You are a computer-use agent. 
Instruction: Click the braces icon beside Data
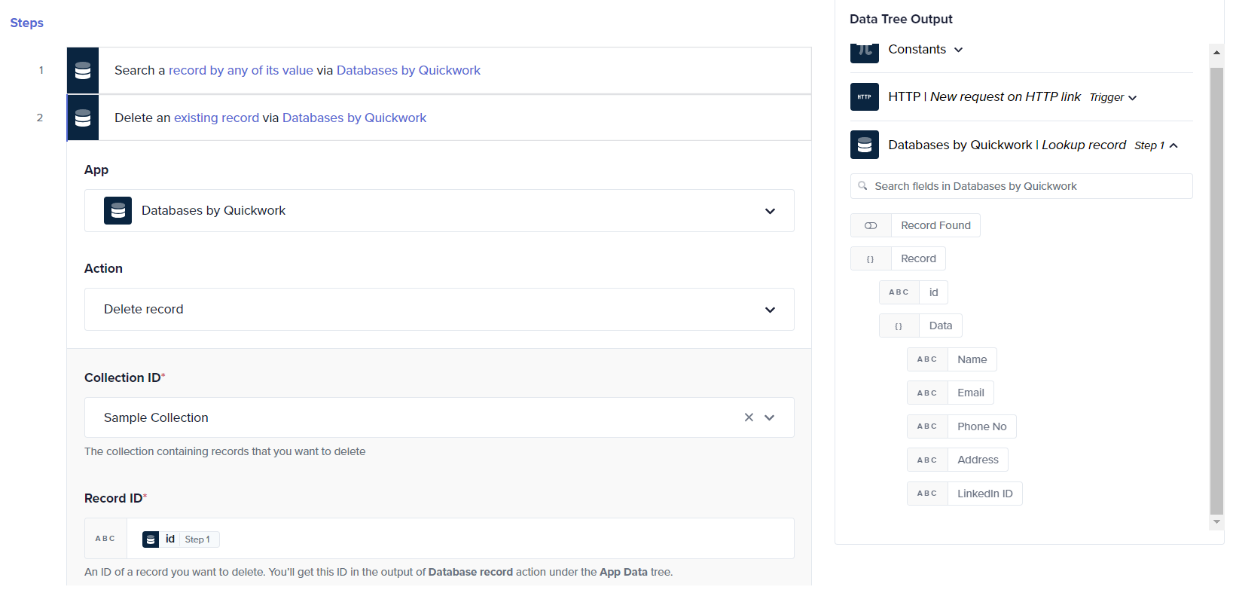(899, 326)
